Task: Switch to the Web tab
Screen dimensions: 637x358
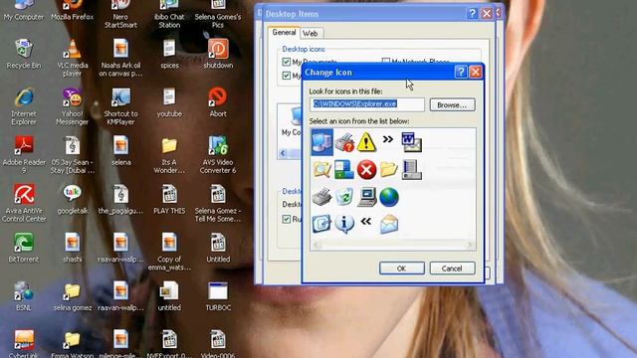Action: (x=310, y=33)
